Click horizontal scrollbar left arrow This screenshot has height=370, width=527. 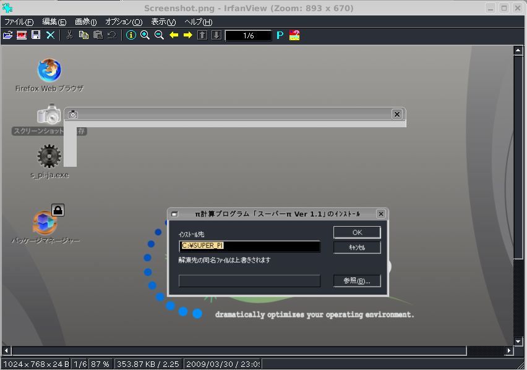tap(6, 350)
